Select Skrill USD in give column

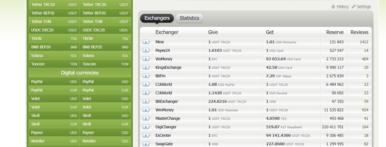pos(54,116)
